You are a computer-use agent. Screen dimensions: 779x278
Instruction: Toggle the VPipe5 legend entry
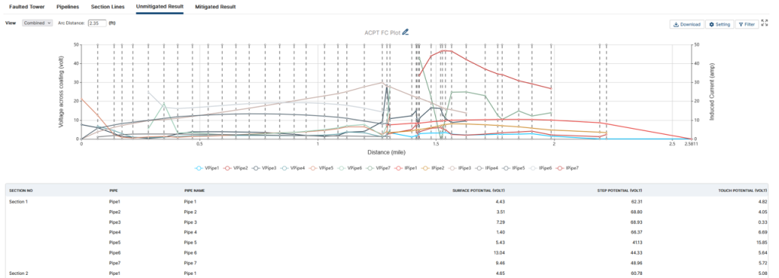[321, 168]
